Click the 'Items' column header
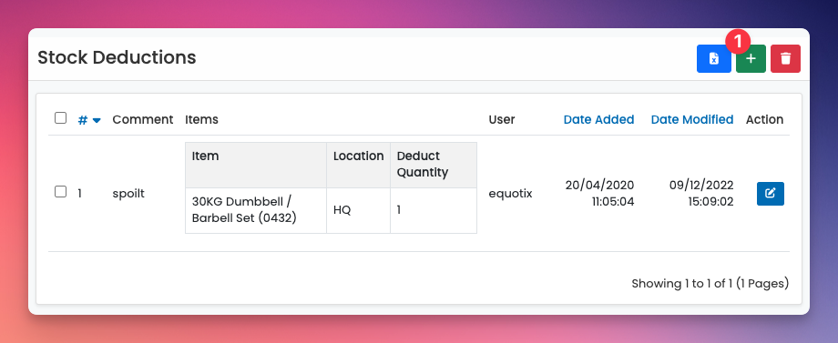 tap(201, 119)
